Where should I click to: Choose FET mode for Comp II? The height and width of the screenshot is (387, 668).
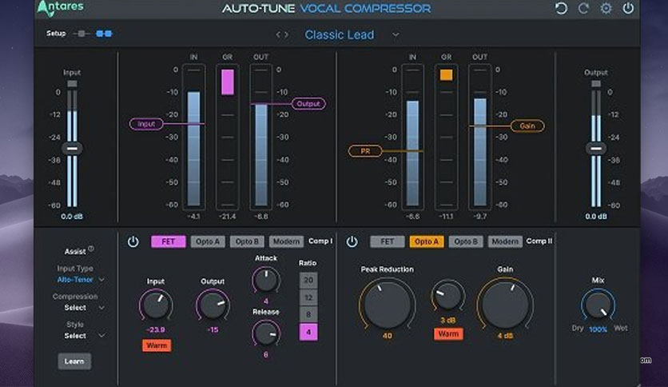tap(388, 241)
